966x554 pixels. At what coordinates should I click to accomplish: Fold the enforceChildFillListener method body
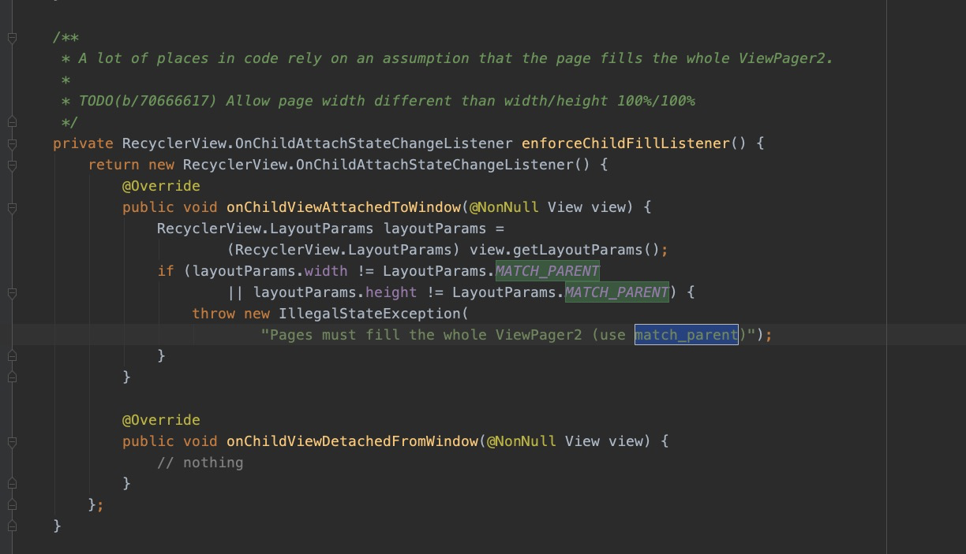(11, 143)
